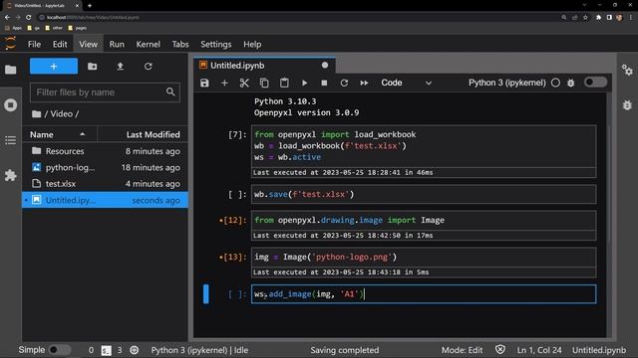The image size is (638, 358).
Task: Open the Extension Manager puzzle icon
Action: point(11,175)
